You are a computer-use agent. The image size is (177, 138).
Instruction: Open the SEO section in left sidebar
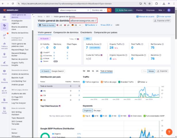point(4,26)
